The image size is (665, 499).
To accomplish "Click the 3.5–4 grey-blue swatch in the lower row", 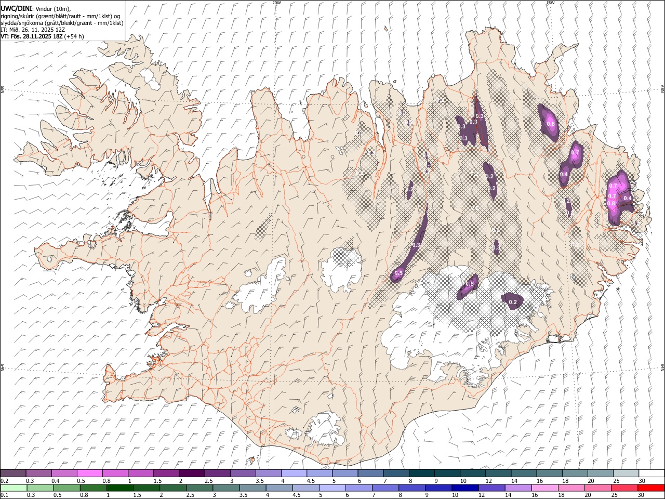I will (252, 488).
